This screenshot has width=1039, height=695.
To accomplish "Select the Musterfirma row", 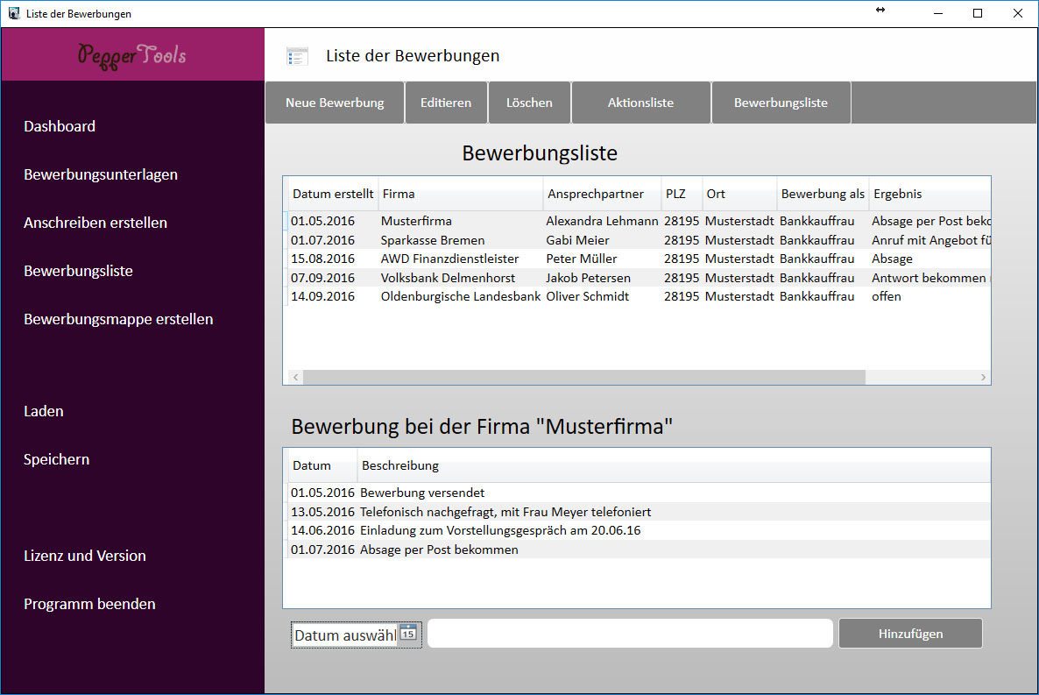I will 639,221.
